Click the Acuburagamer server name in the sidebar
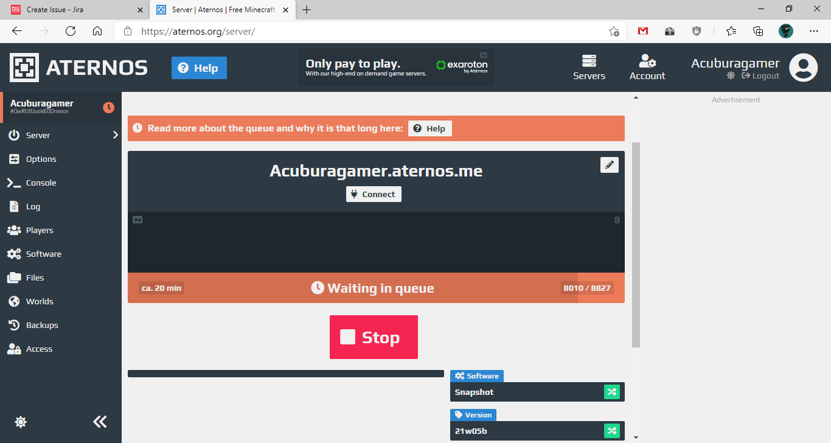Image resolution: width=831 pixels, height=443 pixels. (x=42, y=103)
